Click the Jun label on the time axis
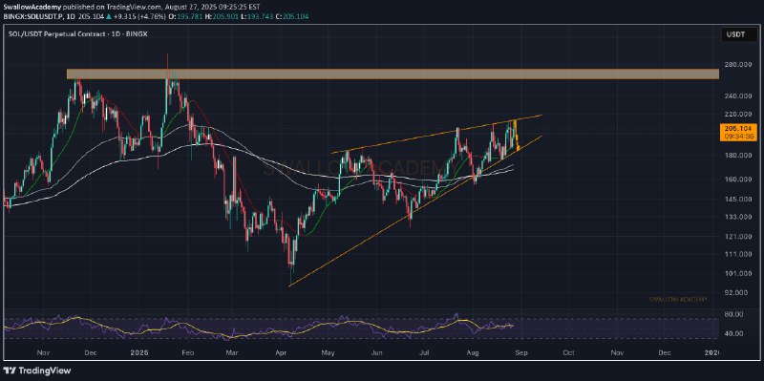The image size is (764, 381). pos(376,351)
